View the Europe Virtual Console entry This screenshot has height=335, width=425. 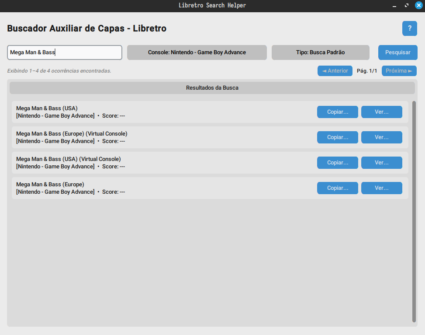382,137
